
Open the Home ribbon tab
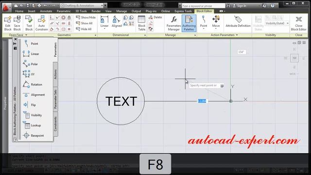point(19,11)
